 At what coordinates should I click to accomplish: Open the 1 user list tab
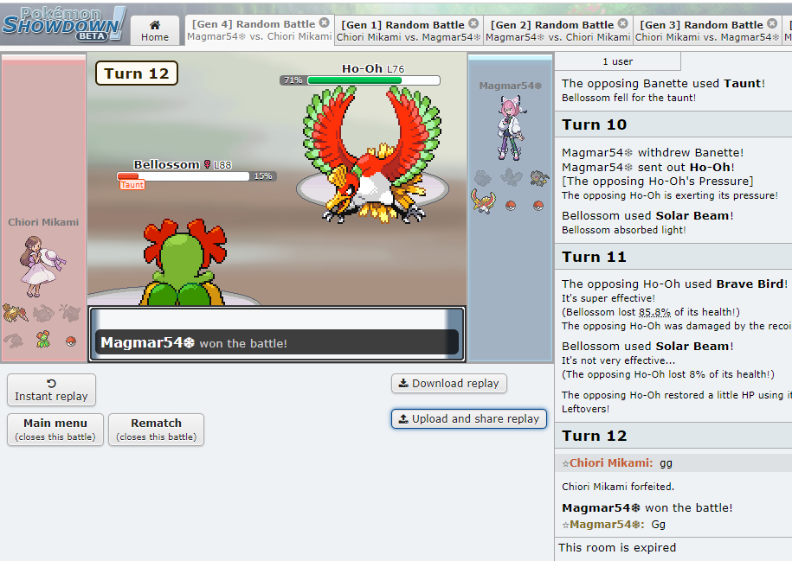(x=617, y=61)
